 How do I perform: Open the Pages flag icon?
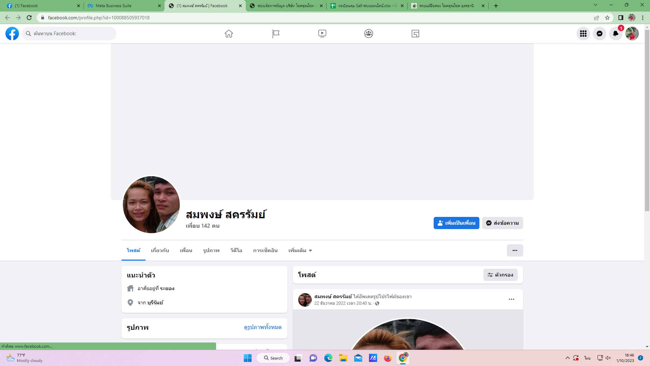click(x=276, y=34)
